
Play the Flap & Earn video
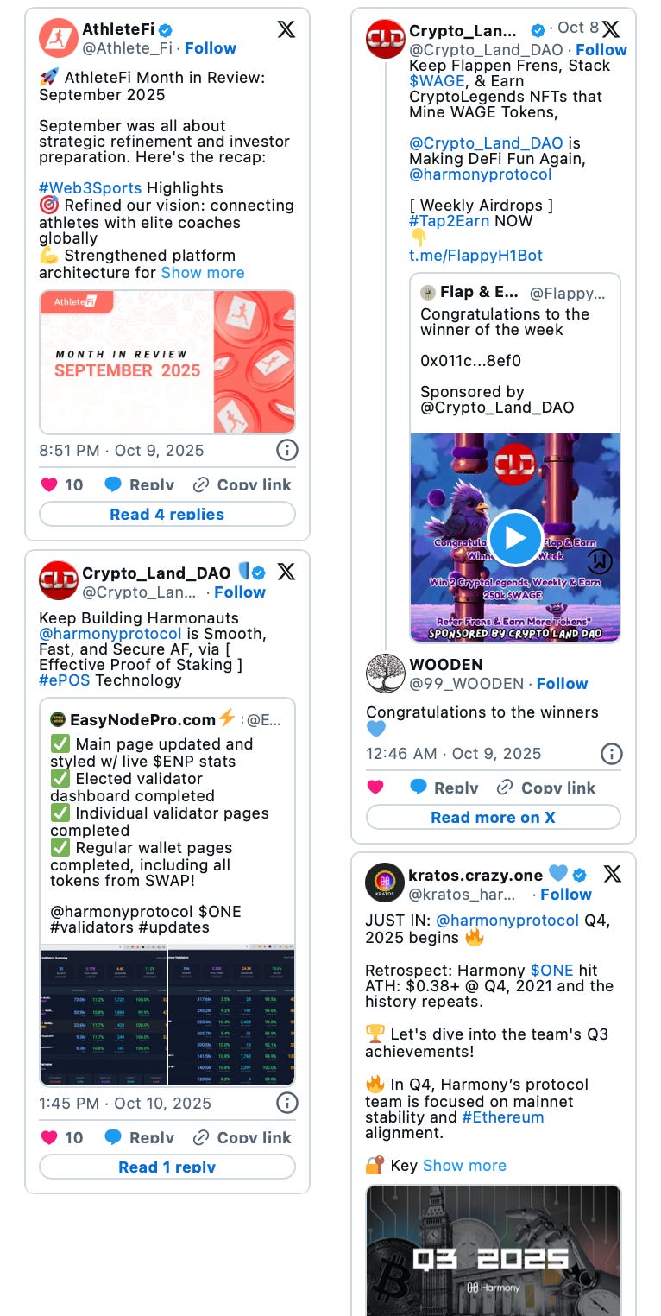tap(515, 538)
